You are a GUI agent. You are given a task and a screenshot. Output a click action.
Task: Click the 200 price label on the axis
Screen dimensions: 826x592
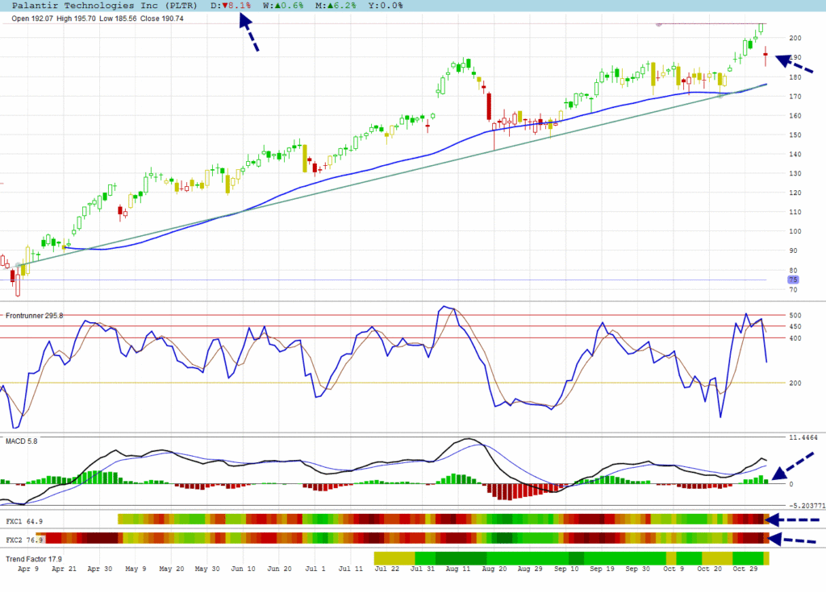tap(795, 38)
